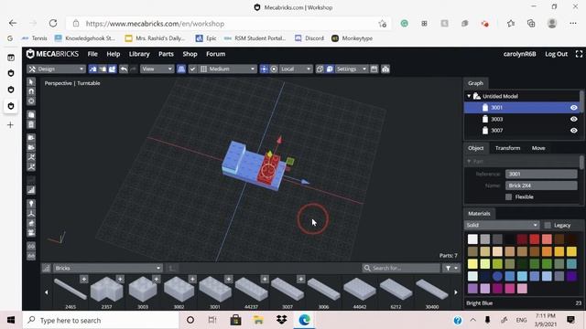The width and height of the screenshot is (586, 329).
Task: Open the filter dropdown next to search
Action: click(x=451, y=268)
